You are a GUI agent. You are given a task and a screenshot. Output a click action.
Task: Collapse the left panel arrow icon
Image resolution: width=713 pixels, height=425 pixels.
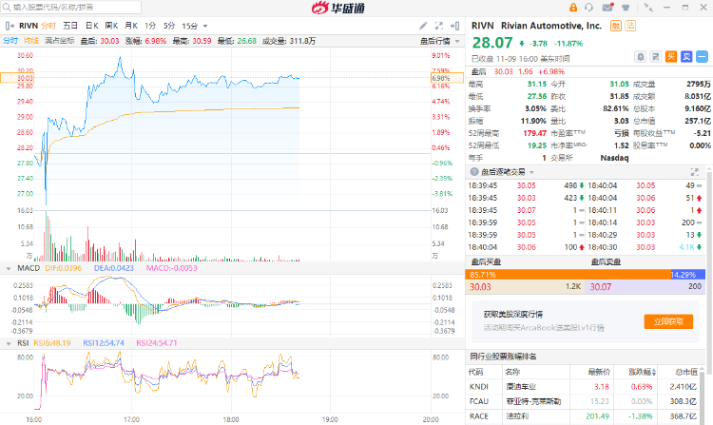click(10, 26)
